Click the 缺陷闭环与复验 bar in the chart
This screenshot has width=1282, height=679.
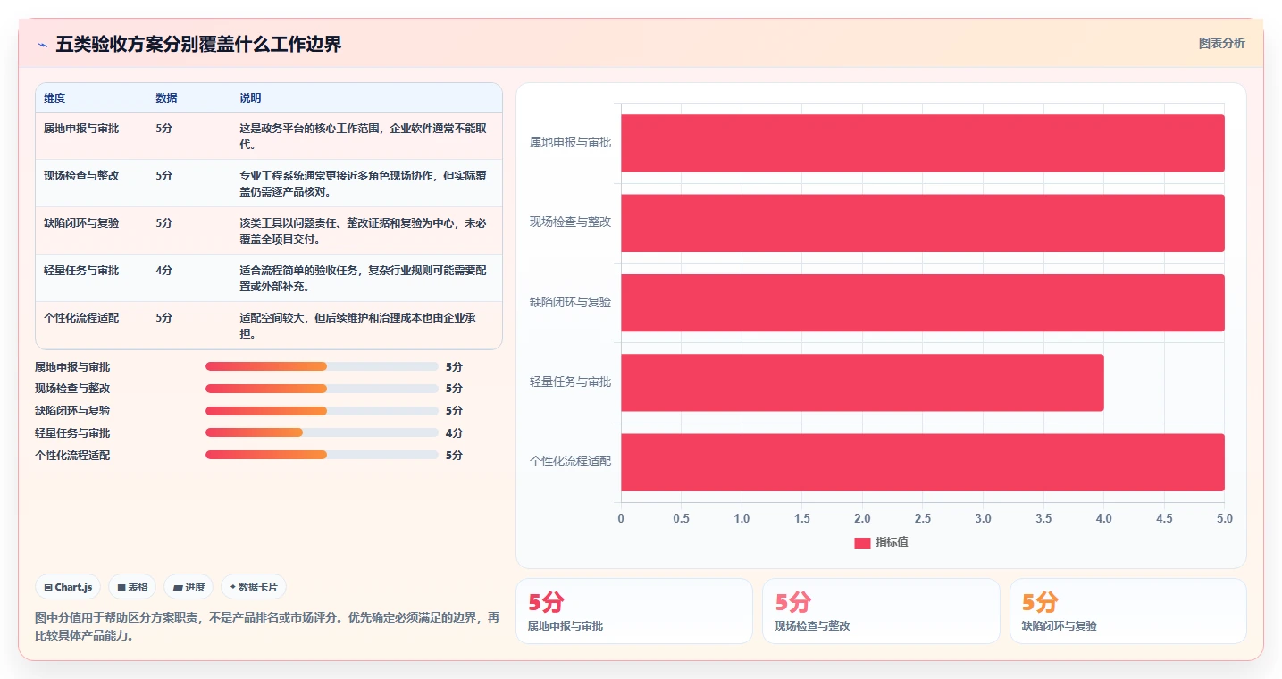click(x=923, y=303)
